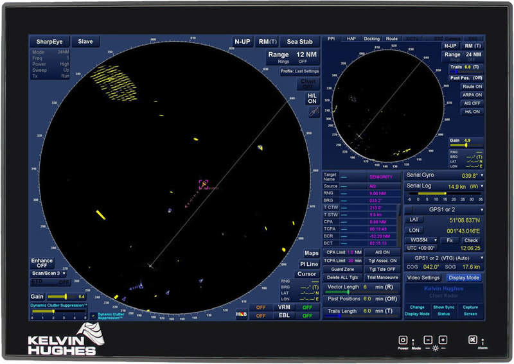Expand the Serial Log source dropdown

coord(443,186)
